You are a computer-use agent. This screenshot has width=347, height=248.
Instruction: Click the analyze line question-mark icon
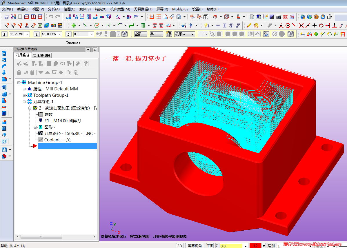click(x=6, y=25)
